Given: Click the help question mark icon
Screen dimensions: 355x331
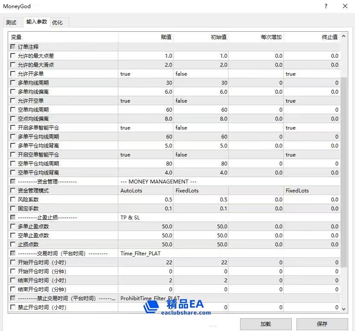Looking at the screenshot, I should point(326,6).
